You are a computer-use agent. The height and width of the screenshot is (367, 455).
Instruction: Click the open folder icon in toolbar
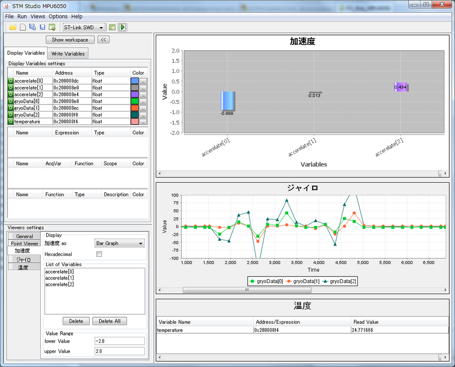pos(13,27)
